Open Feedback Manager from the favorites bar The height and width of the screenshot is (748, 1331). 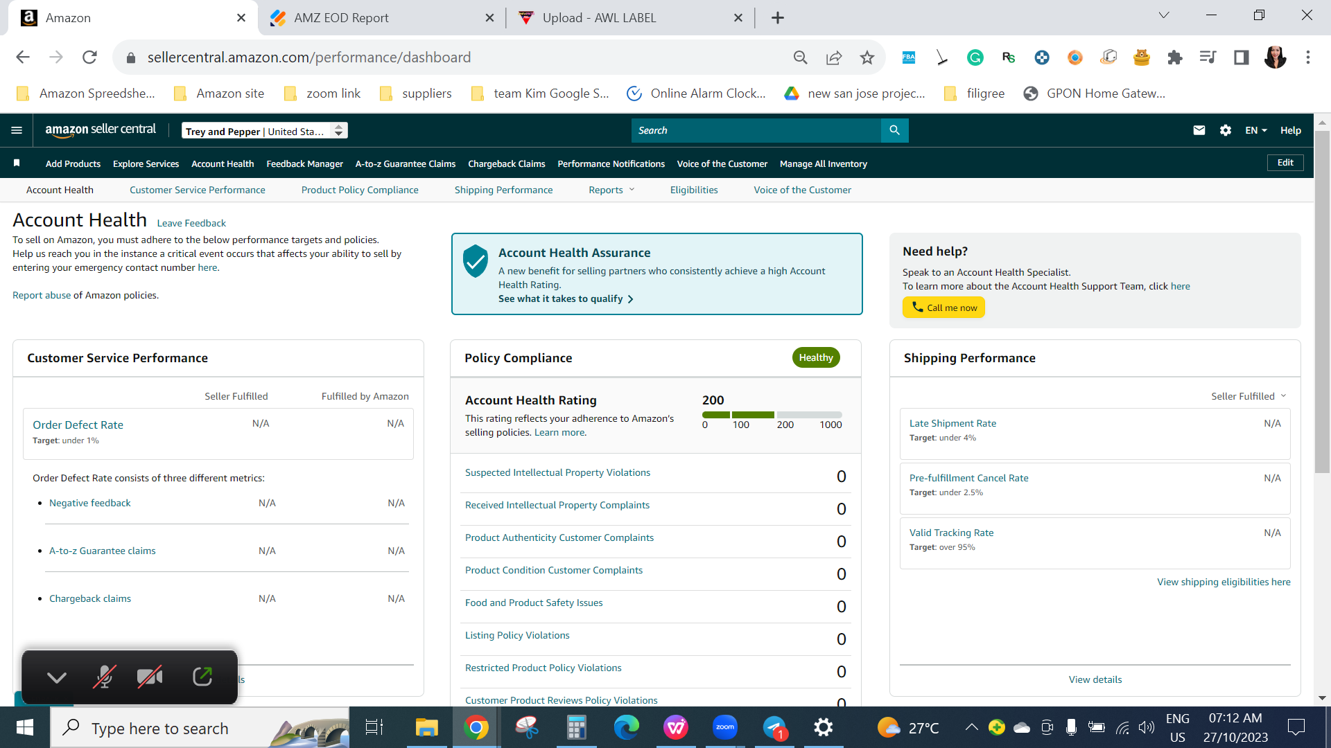coord(304,164)
